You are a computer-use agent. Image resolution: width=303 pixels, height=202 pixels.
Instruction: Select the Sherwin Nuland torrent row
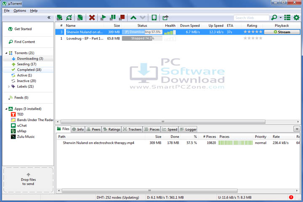point(178,32)
